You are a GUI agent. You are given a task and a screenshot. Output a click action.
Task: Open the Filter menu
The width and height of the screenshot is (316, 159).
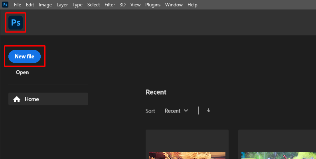pos(110,5)
